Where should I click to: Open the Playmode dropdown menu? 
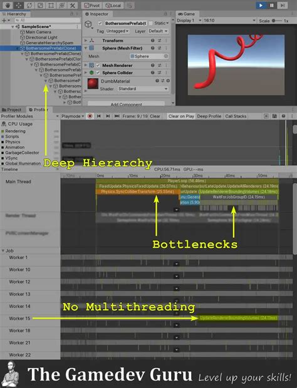pyautogui.click(x=73, y=116)
